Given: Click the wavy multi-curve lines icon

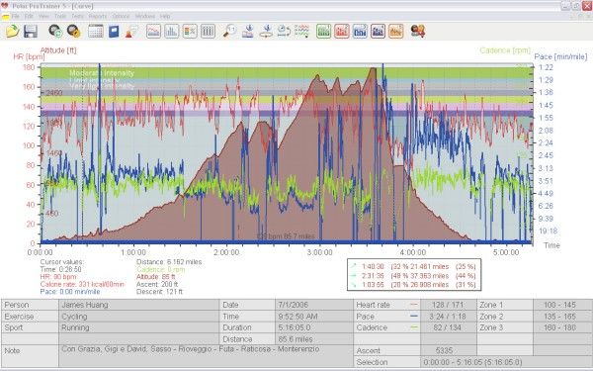Looking at the screenshot, I should click(x=301, y=31).
